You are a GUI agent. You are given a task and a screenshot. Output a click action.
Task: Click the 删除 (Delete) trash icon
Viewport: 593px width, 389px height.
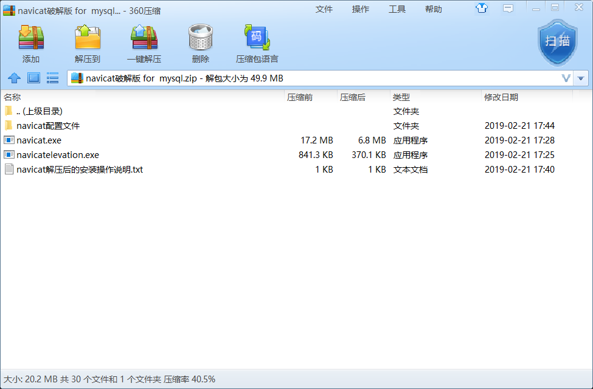201,37
